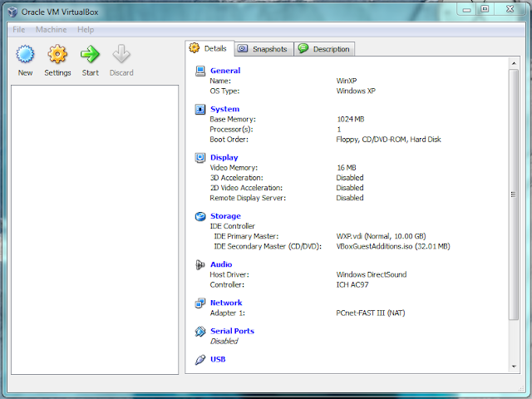Viewport: 532px width, 399px height.
Task: Click the details scrollbar down arrow
Action: 514,367
